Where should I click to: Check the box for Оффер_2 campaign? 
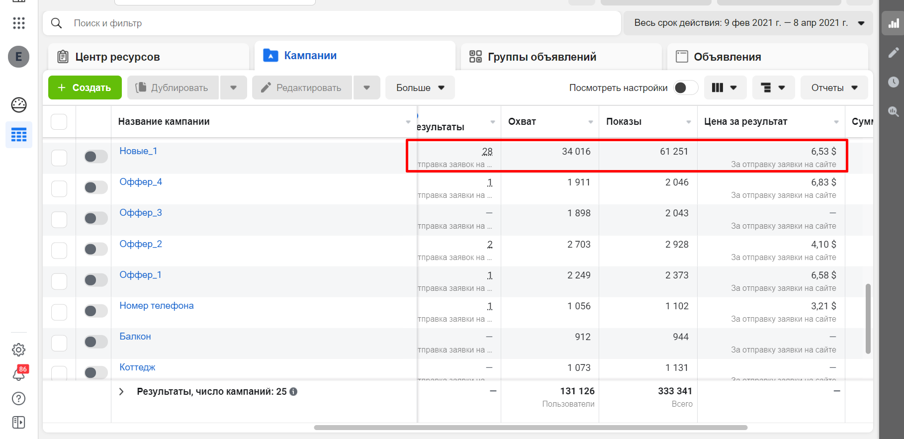(59, 250)
